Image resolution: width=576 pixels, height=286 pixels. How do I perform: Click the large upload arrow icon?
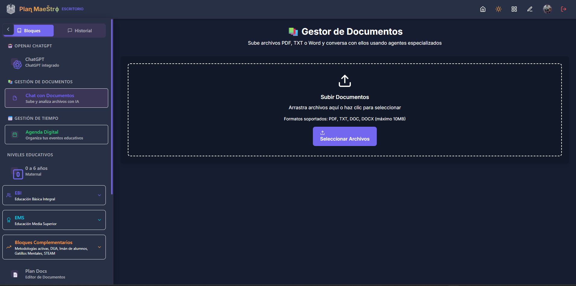345,81
